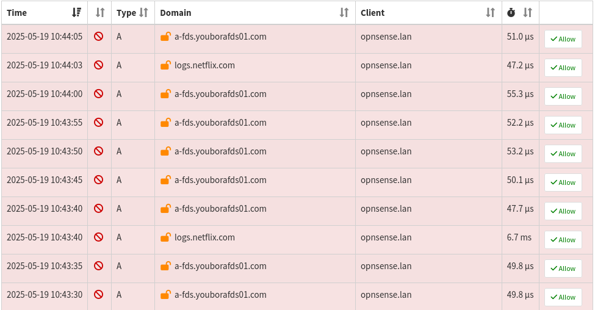The image size is (595, 310).
Task: Allow the domain queried at 10:44:05
Action: pos(563,39)
